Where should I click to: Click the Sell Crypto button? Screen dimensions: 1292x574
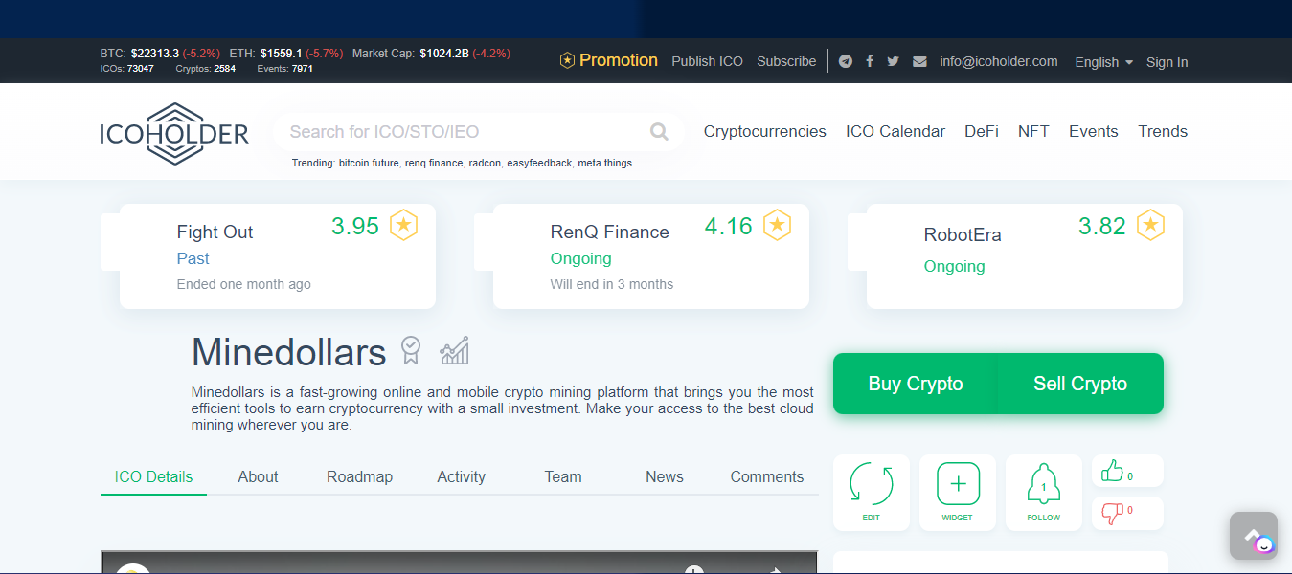pos(1080,384)
